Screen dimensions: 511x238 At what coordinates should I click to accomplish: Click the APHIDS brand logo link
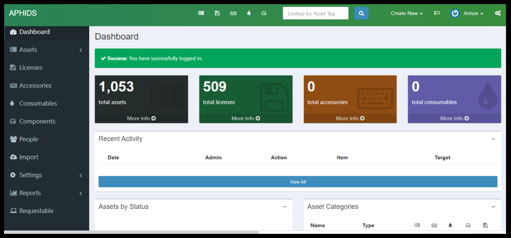pos(23,13)
